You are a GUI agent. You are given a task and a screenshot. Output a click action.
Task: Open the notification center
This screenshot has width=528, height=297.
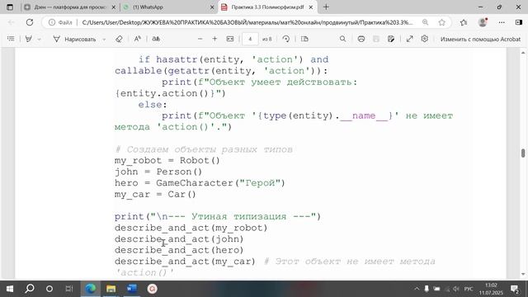pos(515,289)
